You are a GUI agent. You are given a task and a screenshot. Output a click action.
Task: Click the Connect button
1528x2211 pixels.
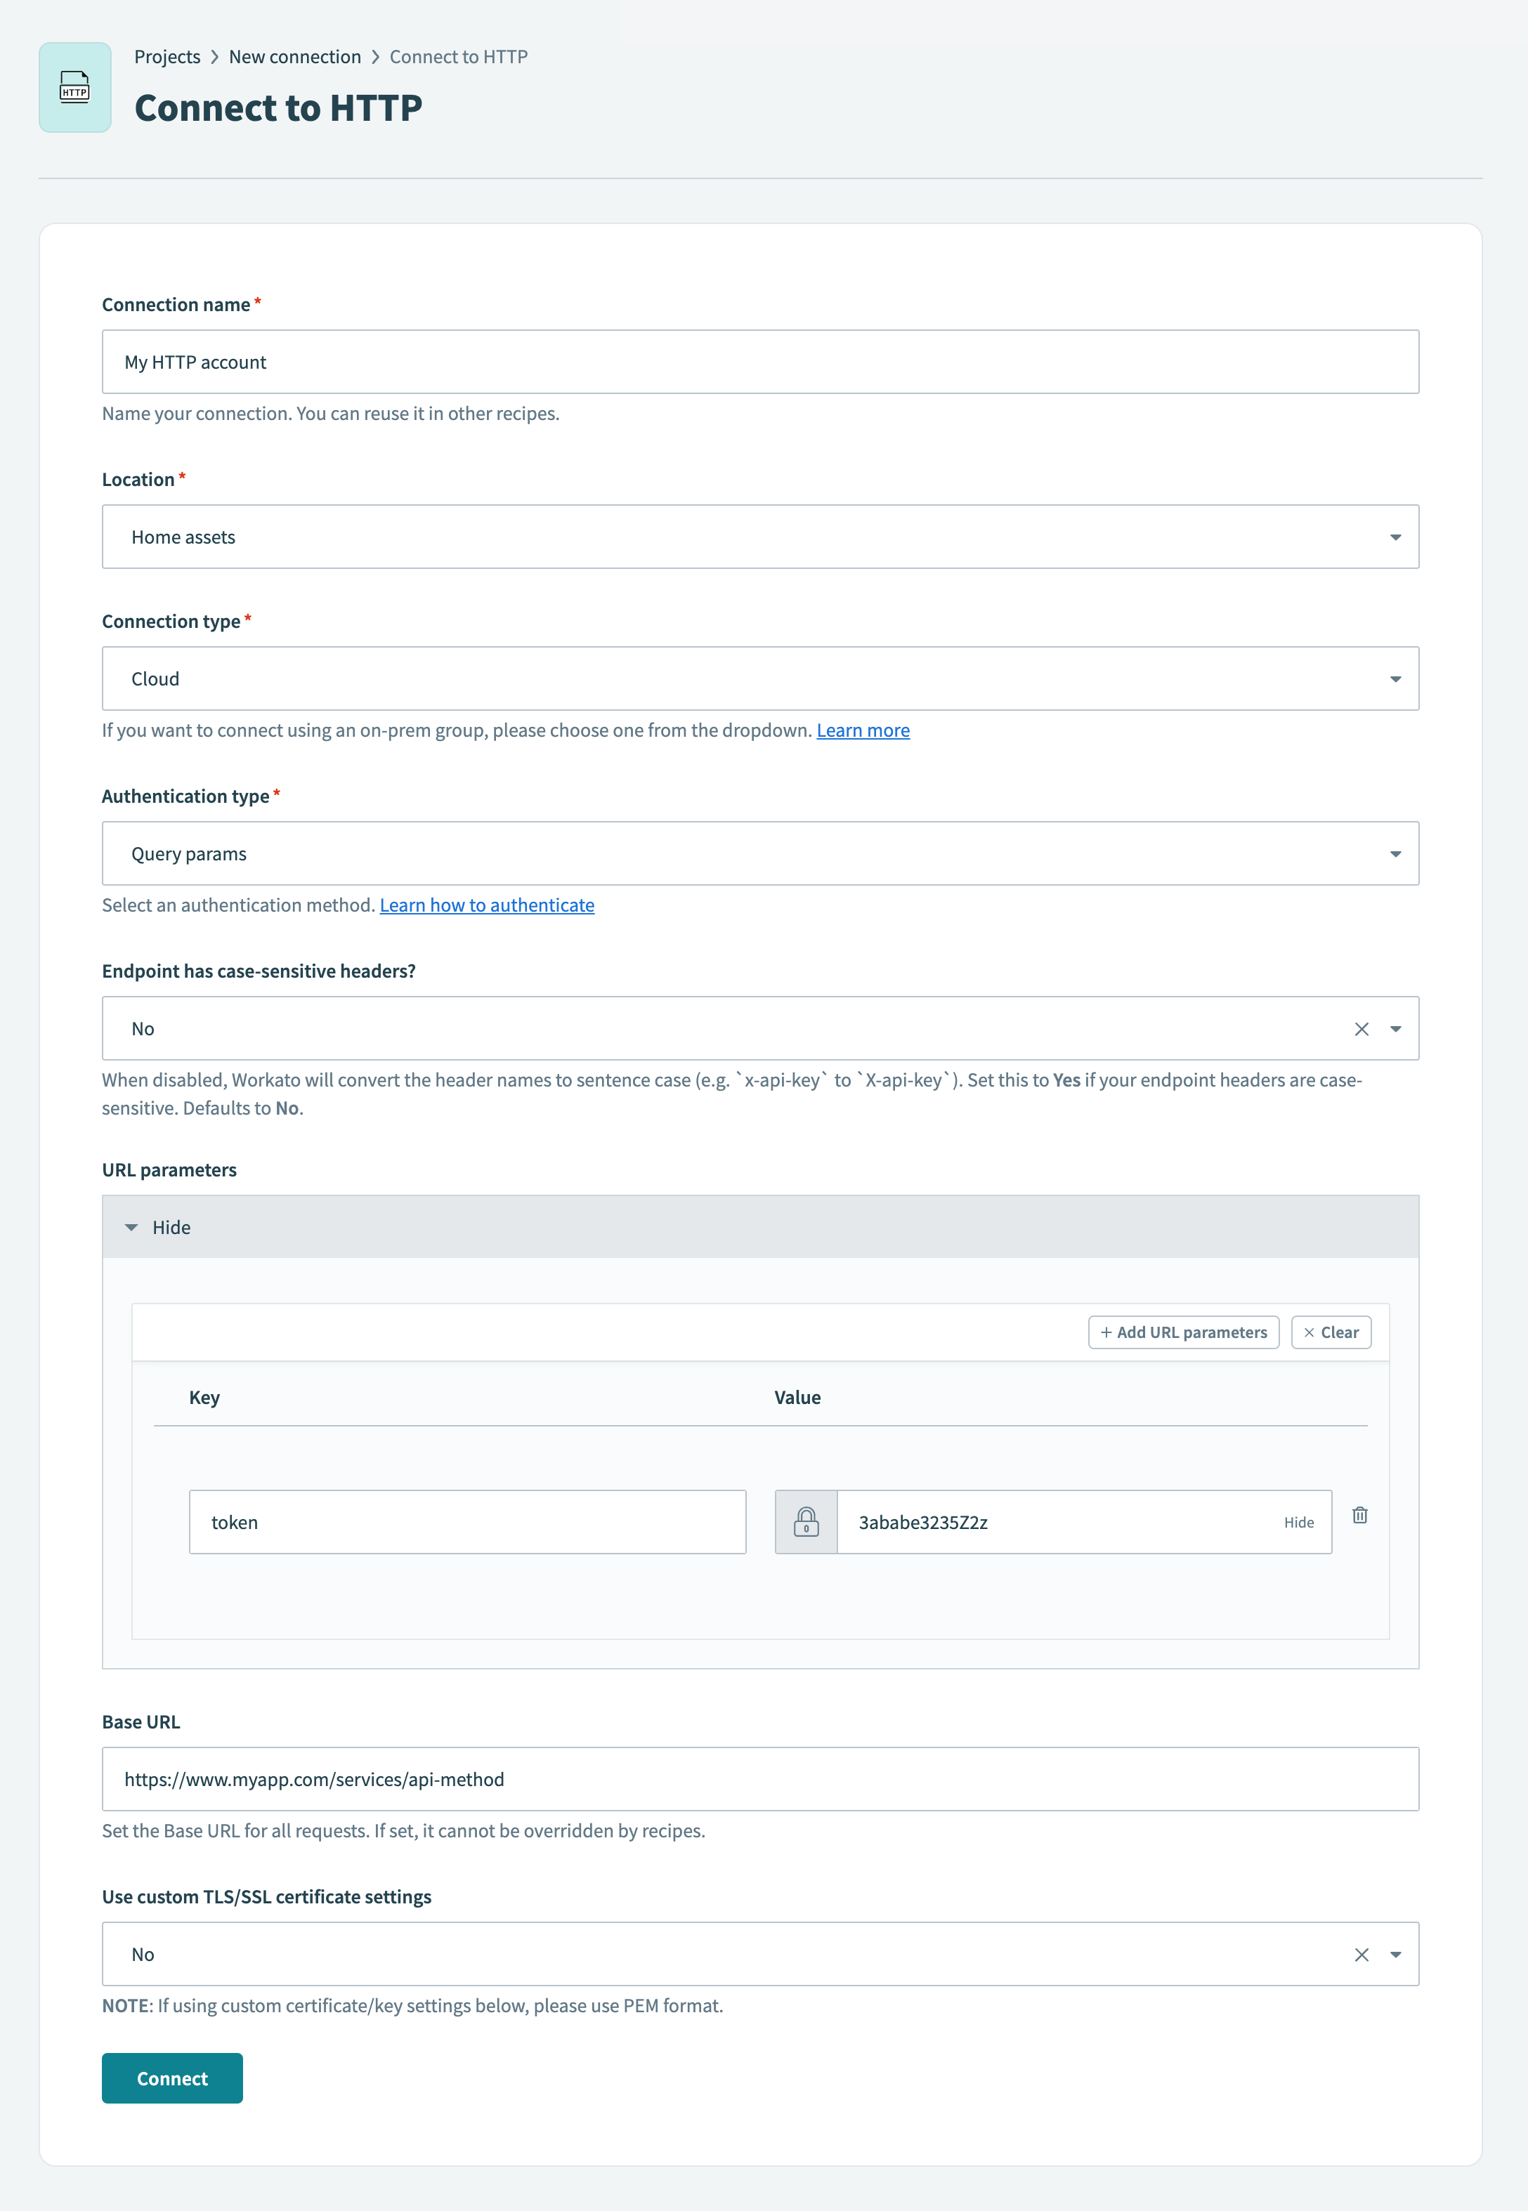(172, 2078)
